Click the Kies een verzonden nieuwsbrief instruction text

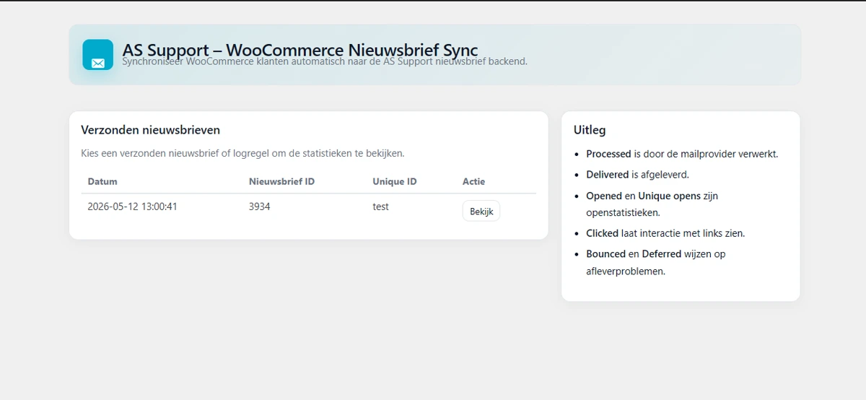tap(242, 153)
